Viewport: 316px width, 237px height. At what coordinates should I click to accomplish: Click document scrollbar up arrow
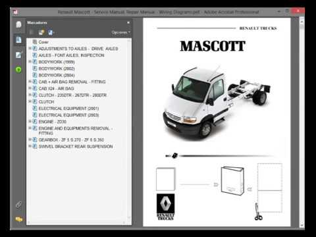tap(302, 22)
